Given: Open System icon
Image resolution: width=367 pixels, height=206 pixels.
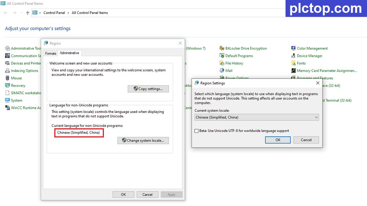Looking at the screenshot, I should coord(7,100).
